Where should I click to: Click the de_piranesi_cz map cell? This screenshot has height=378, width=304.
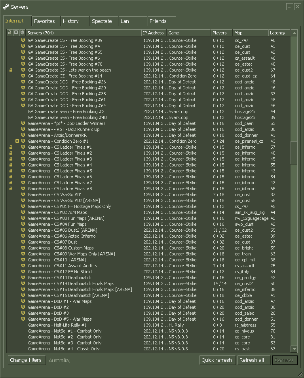tap(249, 141)
